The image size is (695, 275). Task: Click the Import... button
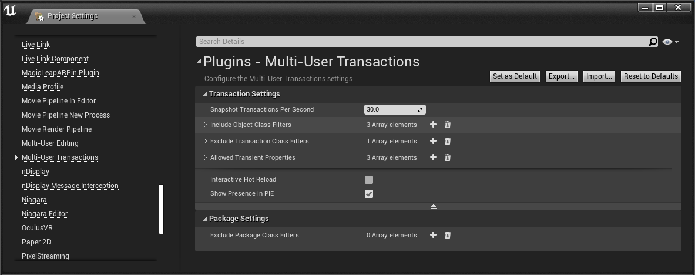(x=599, y=76)
